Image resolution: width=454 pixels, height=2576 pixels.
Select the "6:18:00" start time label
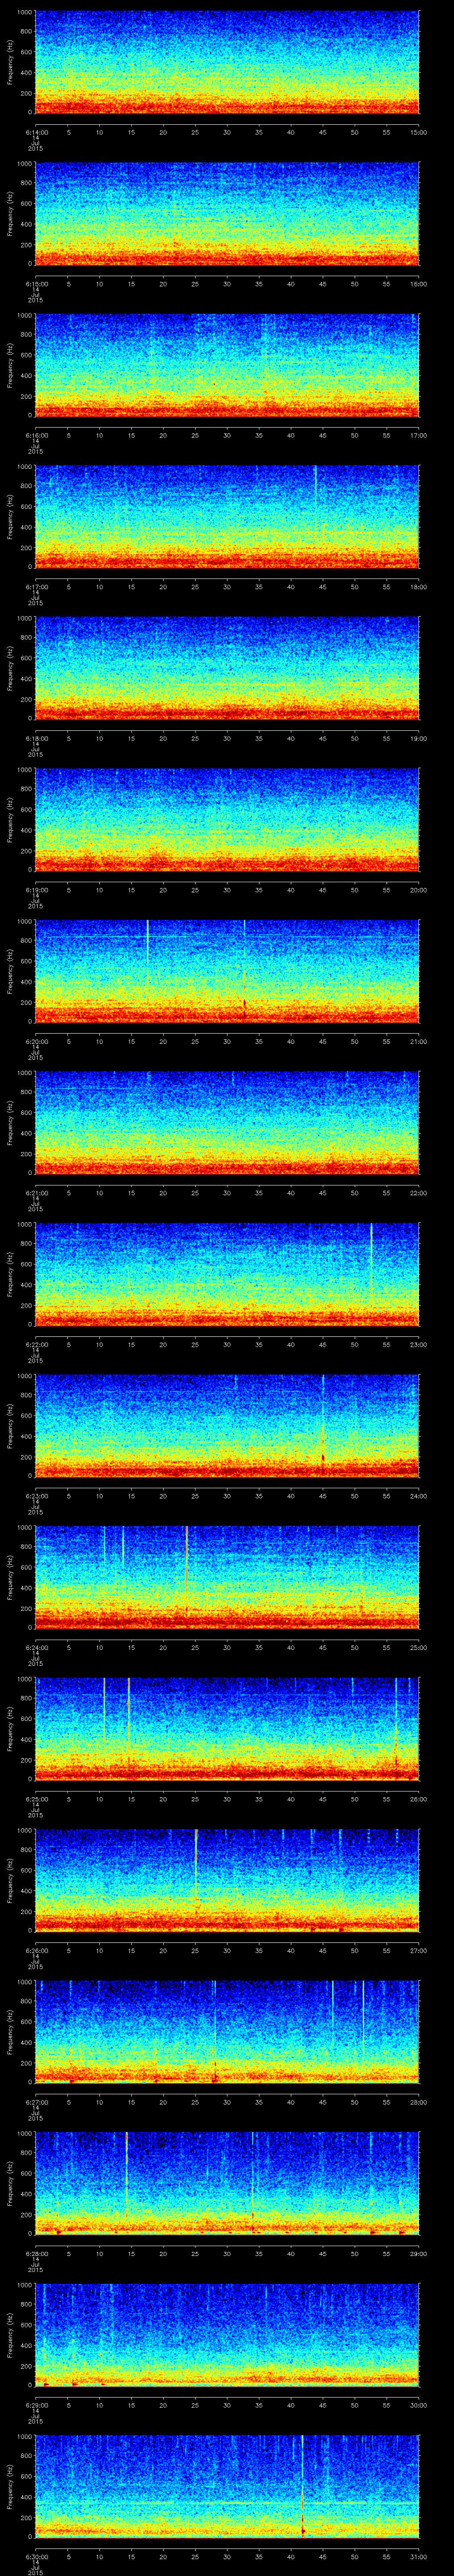pyautogui.click(x=36, y=738)
